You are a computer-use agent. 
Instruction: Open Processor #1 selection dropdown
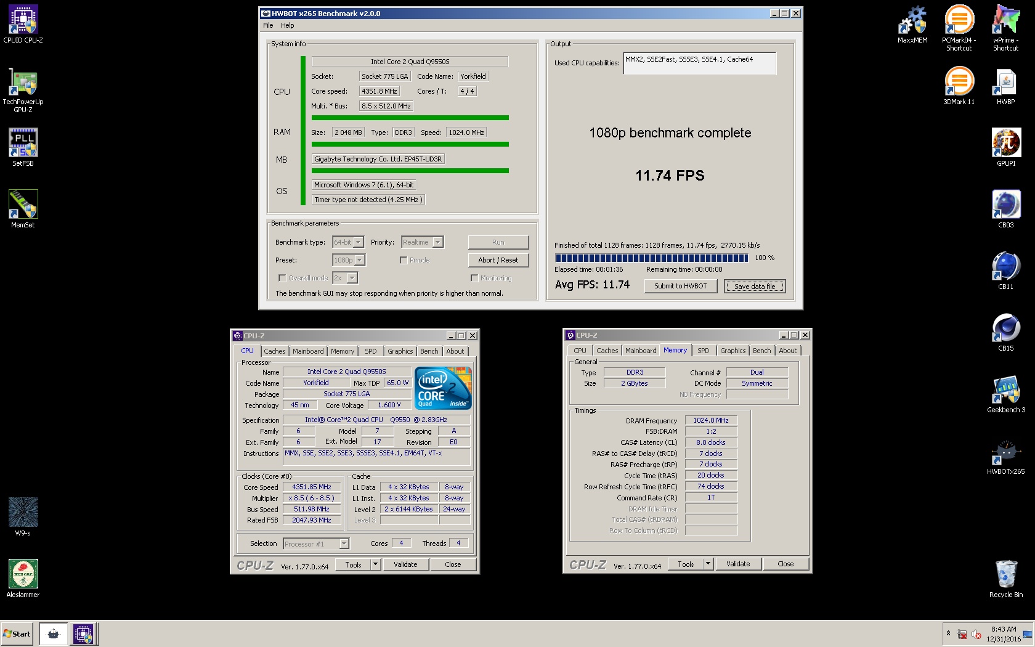coord(316,543)
